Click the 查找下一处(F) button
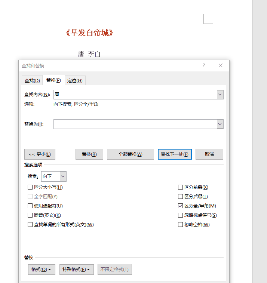The image size is (267, 283). click(175, 154)
